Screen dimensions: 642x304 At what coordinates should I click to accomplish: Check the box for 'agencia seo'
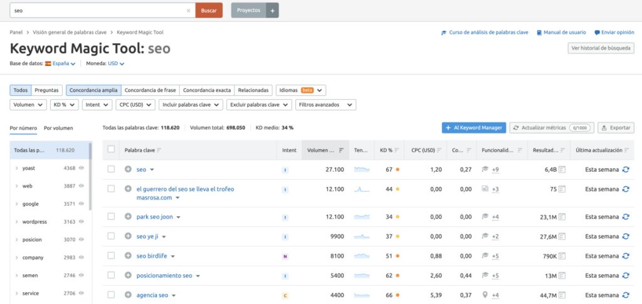tap(111, 295)
